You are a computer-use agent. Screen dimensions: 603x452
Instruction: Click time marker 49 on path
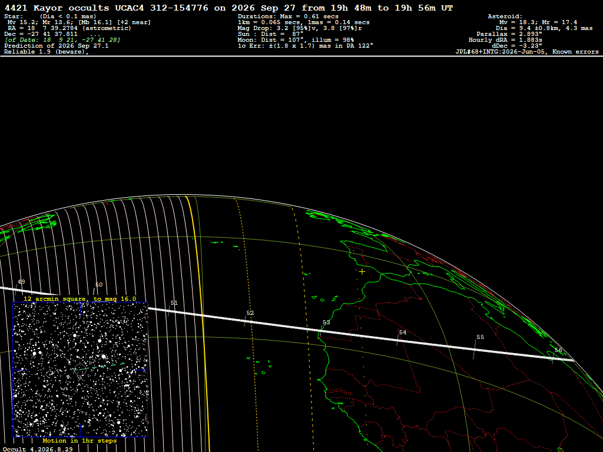22,282
